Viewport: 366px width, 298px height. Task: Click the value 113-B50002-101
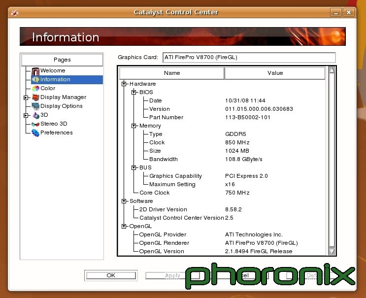248,117
